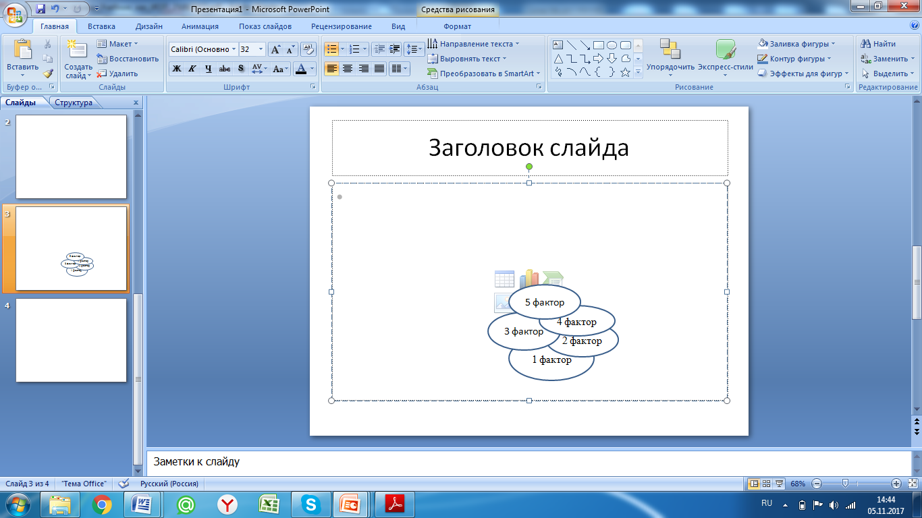Switch to the Структура pane tab
Image resolution: width=922 pixels, height=518 pixels.
tap(74, 103)
